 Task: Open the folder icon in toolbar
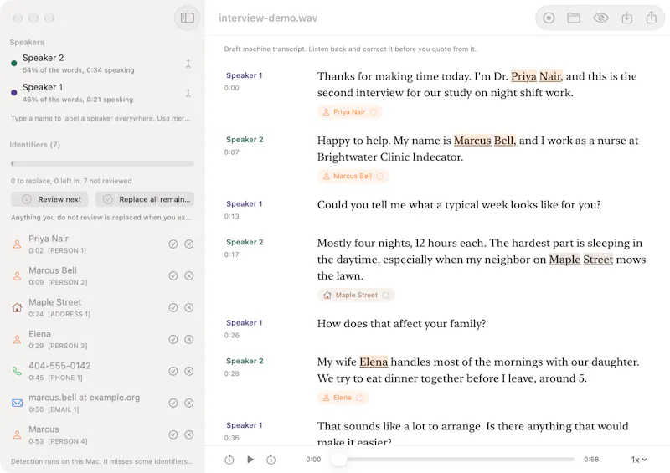[x=574, y=18]
